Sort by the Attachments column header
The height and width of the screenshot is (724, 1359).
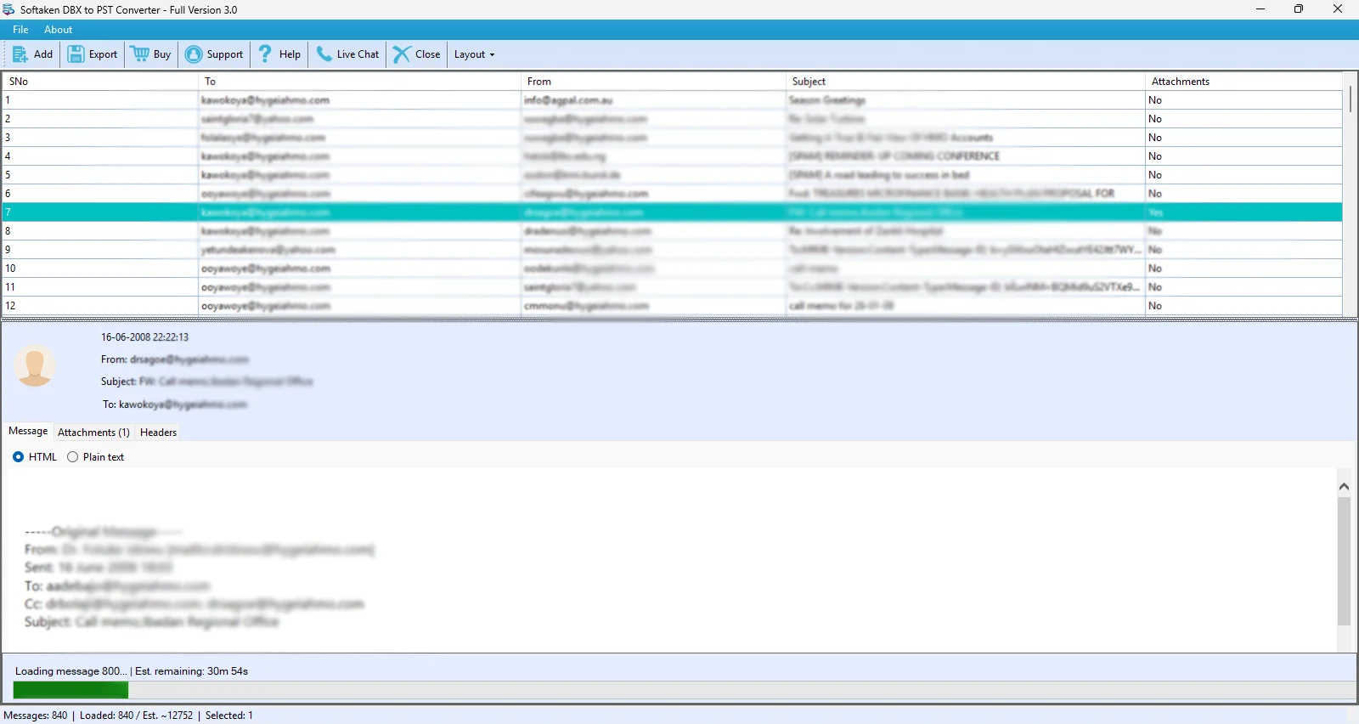1244,82
